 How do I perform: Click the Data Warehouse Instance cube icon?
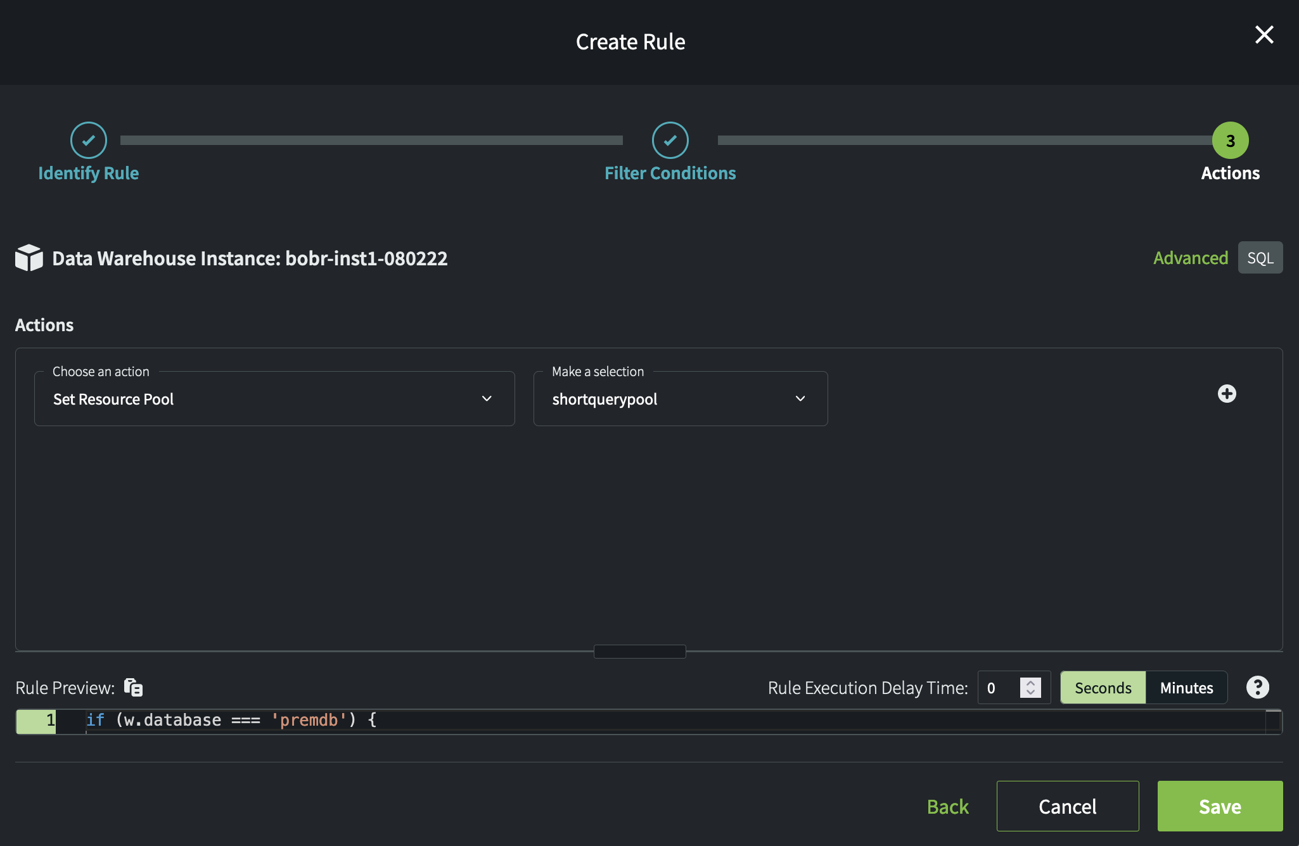(29, 258)
